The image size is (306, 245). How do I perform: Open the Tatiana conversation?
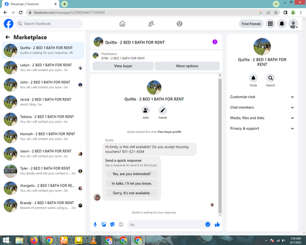pos(43,119)
